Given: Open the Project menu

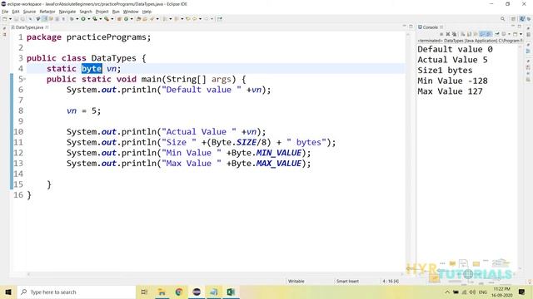Looking at the screenshot, I should 102,12.
